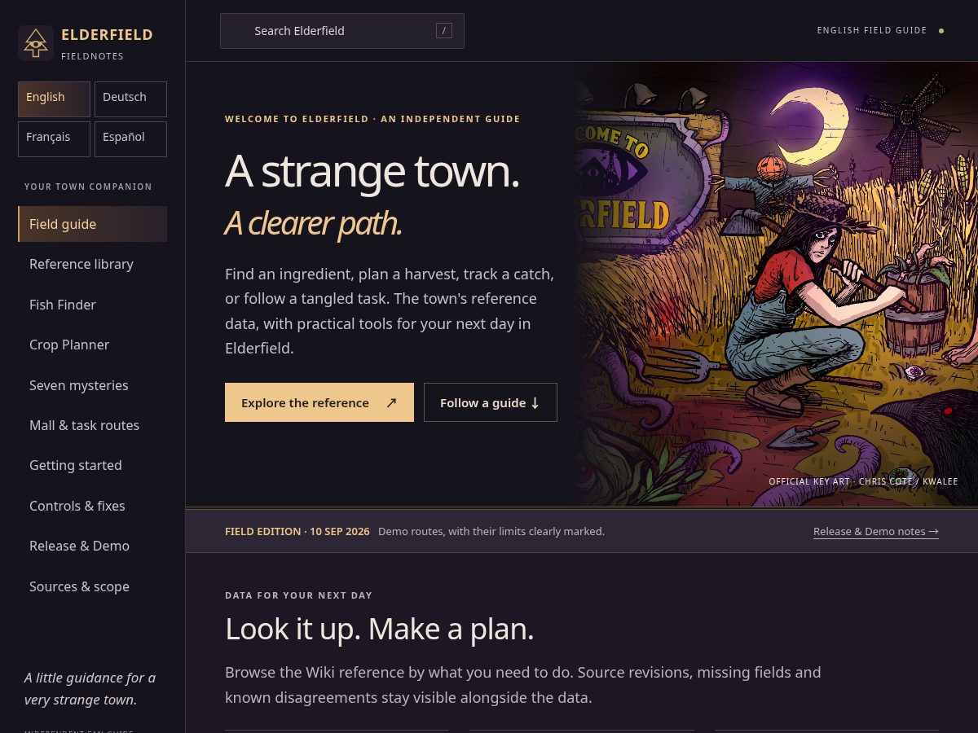The width and height of the screenshot is (978, 733).
Task: Open Controls & fixes page
Action: pyautogui.click(x=92, y=506)
